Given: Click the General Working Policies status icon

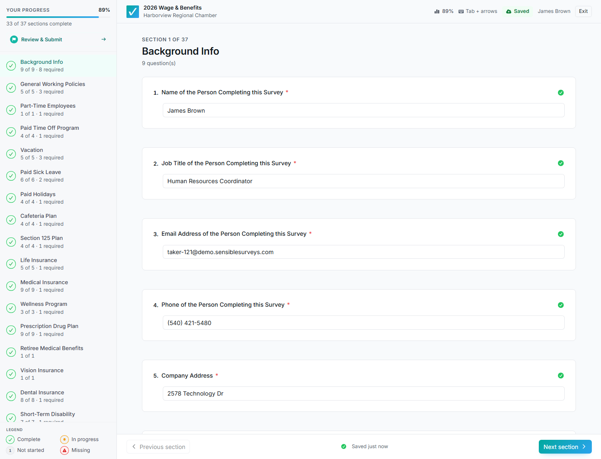Looking at the screenshot, I should (11, 88).
